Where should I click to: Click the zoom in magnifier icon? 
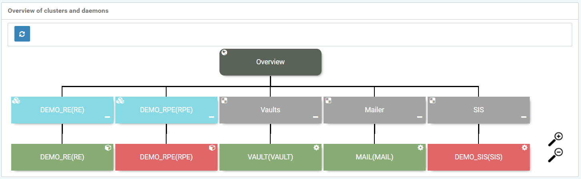pos(555,139)
